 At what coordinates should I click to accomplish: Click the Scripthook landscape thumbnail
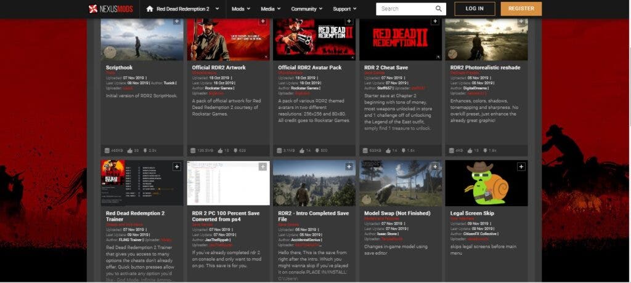[142, 39]
